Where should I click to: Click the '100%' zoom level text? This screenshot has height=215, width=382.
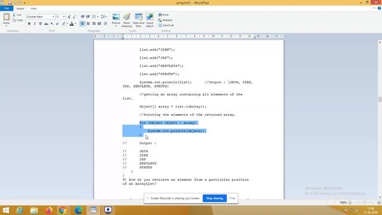click(x=343, y=202)
